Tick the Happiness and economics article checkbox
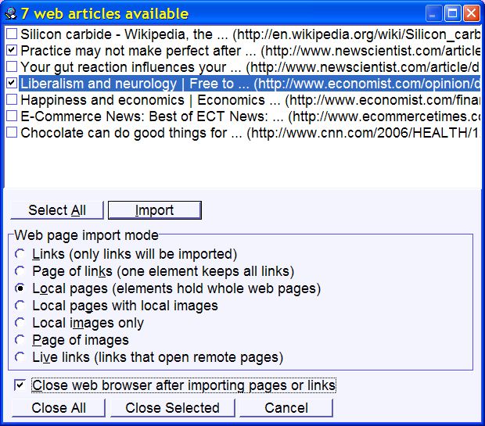485x426 pixels. [x=12, y=100]
